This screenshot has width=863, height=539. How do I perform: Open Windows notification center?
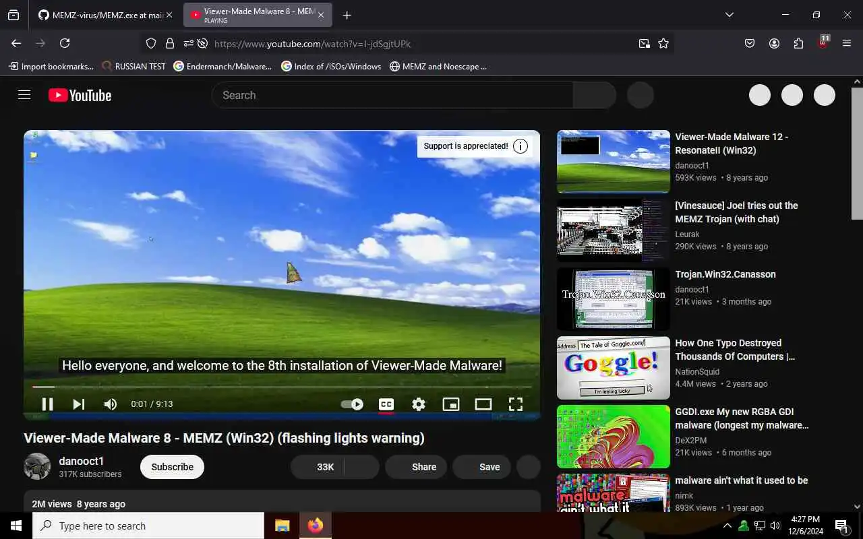tap(842, 526)
